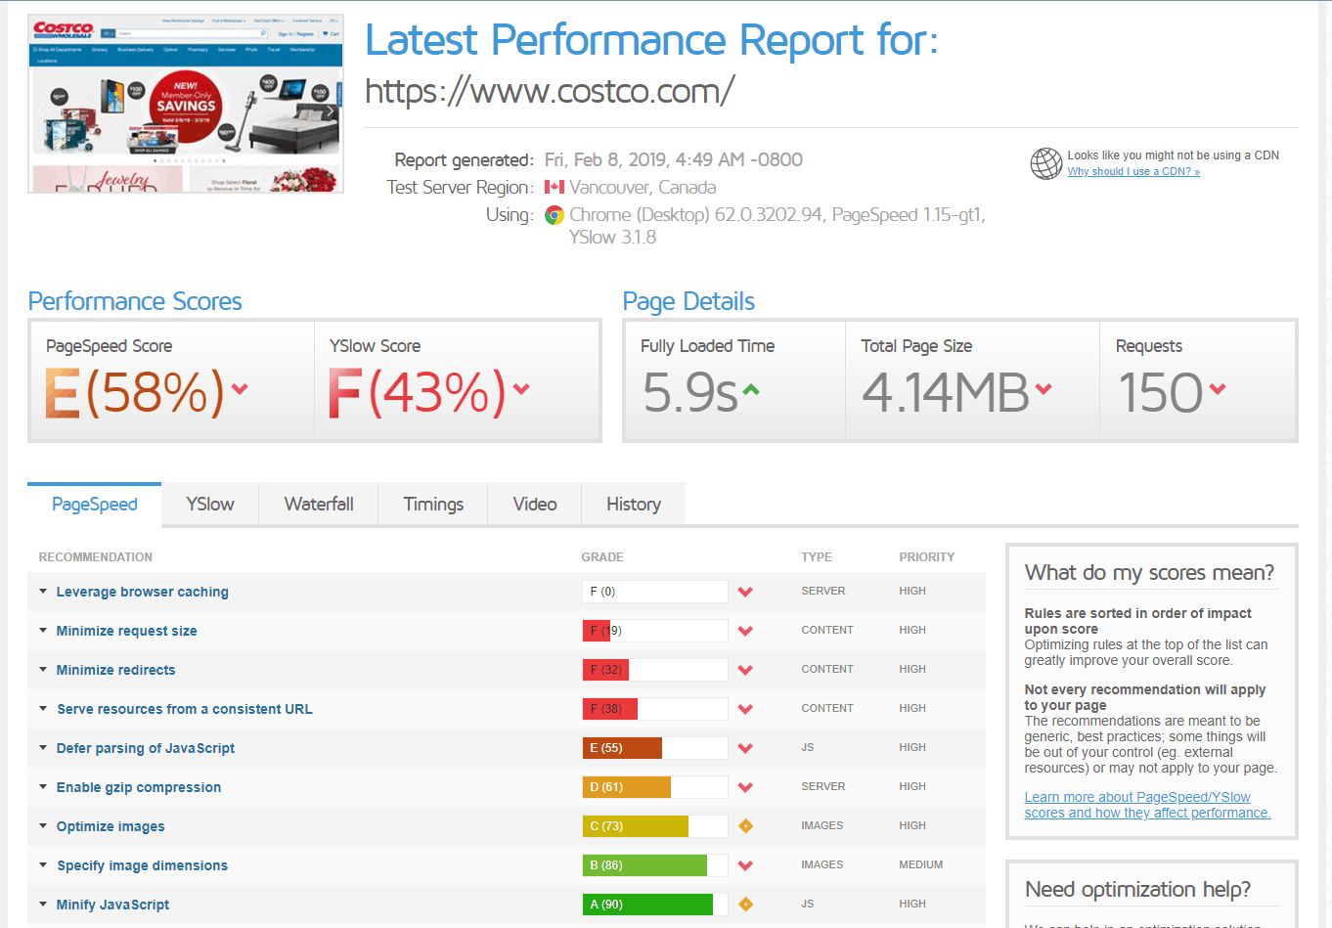
Task: Click red trend arrow for Specify image dimensions
Action: pos(745,865)
